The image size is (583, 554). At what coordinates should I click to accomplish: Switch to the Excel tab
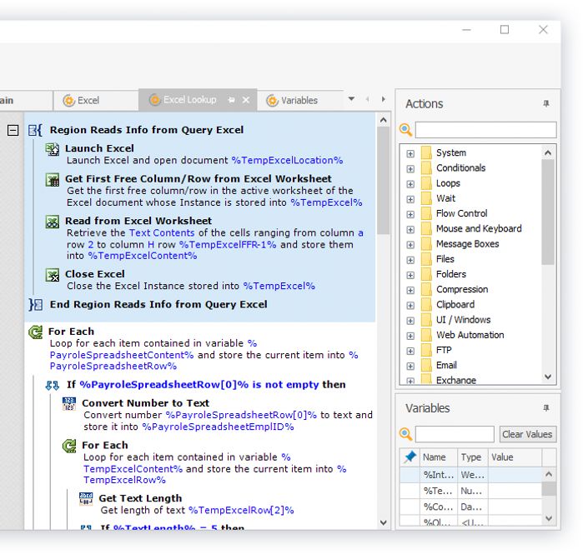tap(96, 100)
